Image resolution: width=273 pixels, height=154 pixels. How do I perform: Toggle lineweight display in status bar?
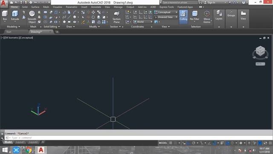tap(222, 143)
